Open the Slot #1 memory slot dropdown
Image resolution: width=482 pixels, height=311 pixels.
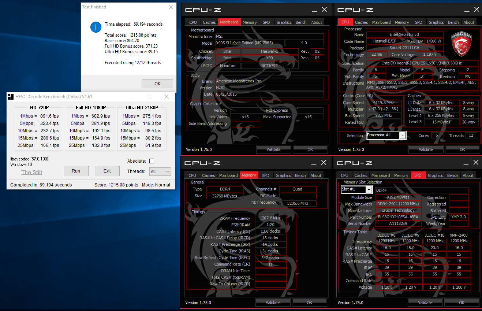[357, 189]
